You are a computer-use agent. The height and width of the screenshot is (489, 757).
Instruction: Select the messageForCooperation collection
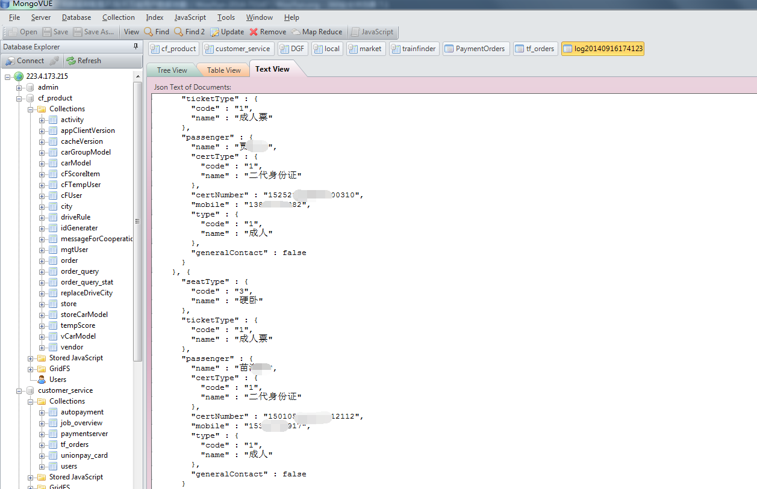[96, 239]
